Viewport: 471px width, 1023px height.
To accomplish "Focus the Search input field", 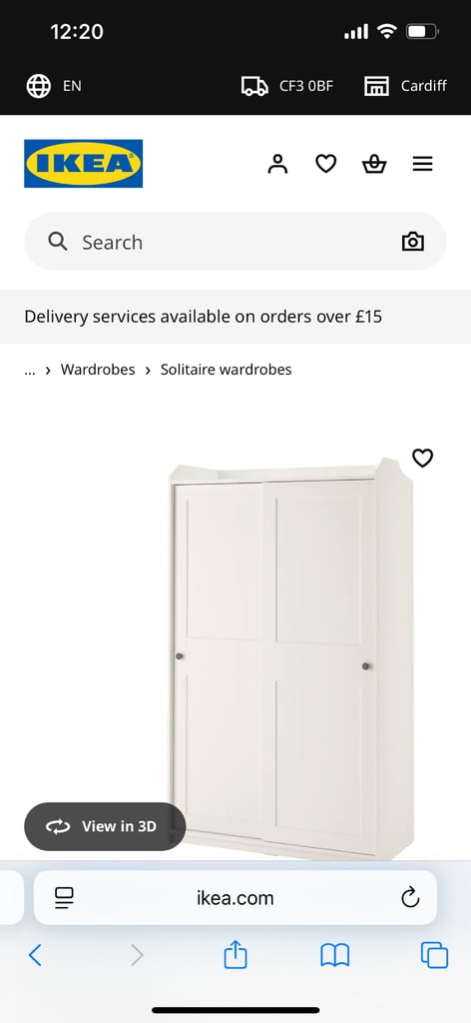I will tap(235, 242).
